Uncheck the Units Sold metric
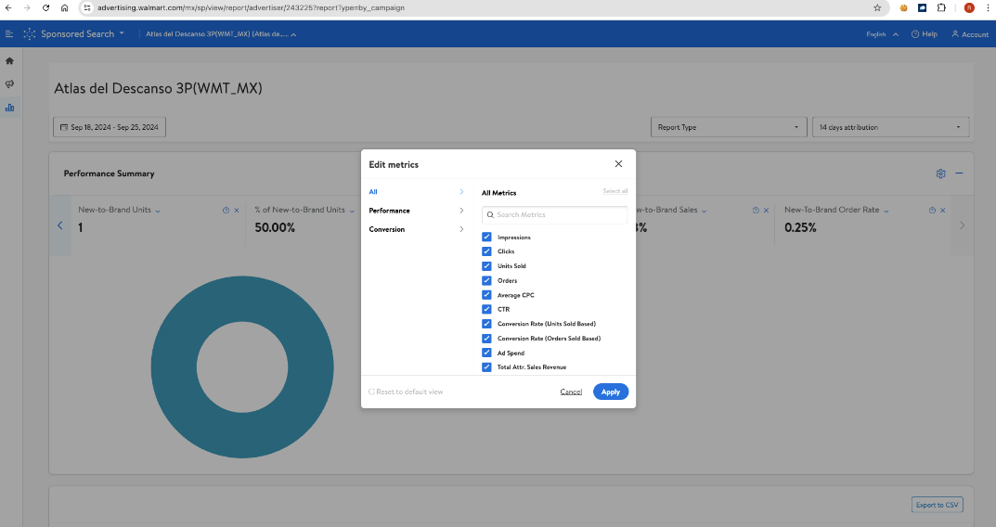 pos(486,266)
